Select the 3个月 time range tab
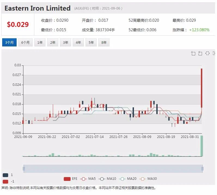Screen dimensions: 217x195 (x=9, y=42)
